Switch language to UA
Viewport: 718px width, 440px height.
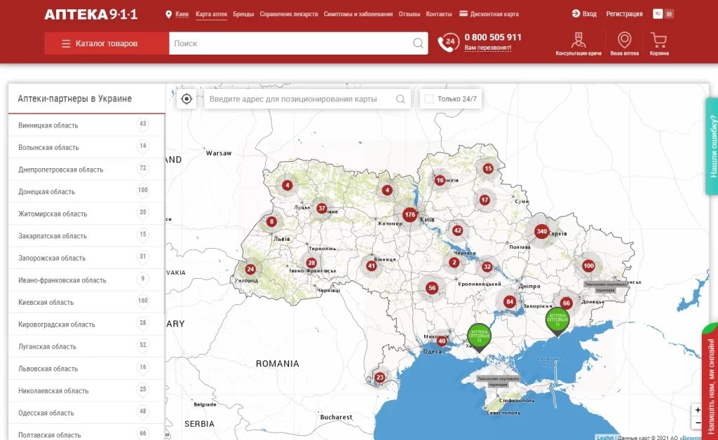669,14
